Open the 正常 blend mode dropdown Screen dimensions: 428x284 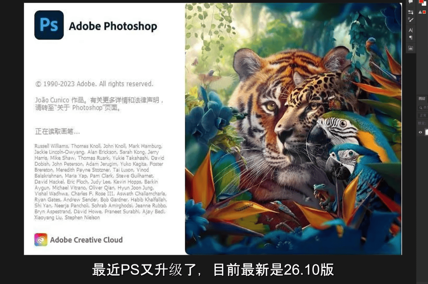tap(423, 116)
